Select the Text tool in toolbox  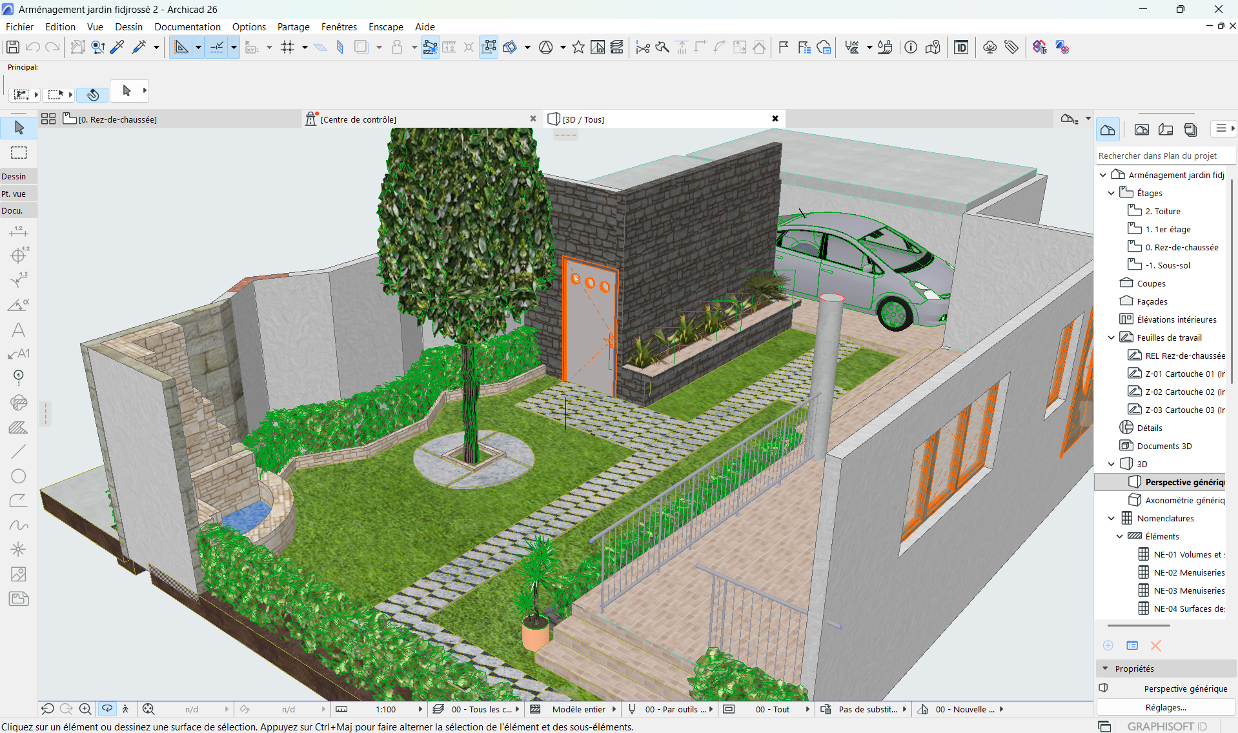(19, 330)
